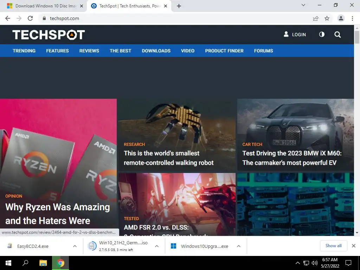Screen dimensions: 360x270
Task: Expand options for EasyBCD2.4.exe download
Action: [x=75, y=246]
